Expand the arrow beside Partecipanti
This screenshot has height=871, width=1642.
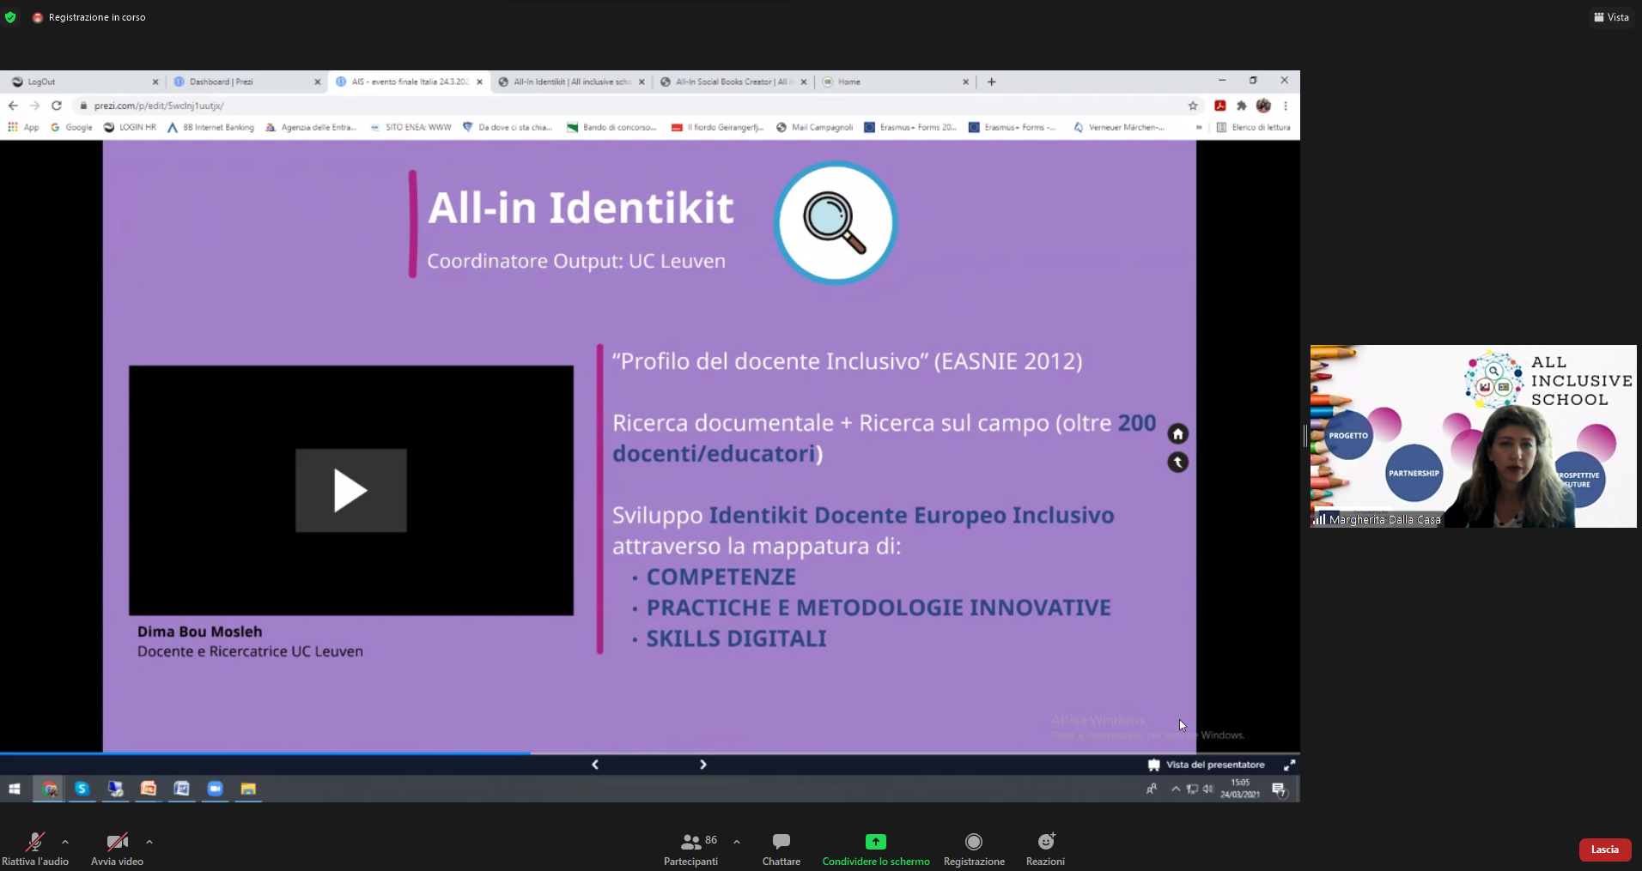click(x=737, y=842)
